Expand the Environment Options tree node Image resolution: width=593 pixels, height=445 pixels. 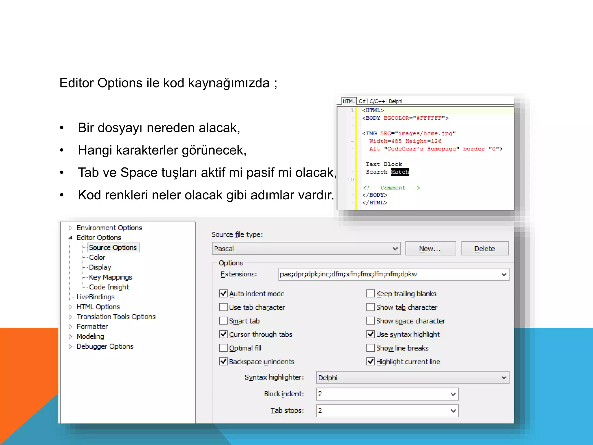point(70,228)
